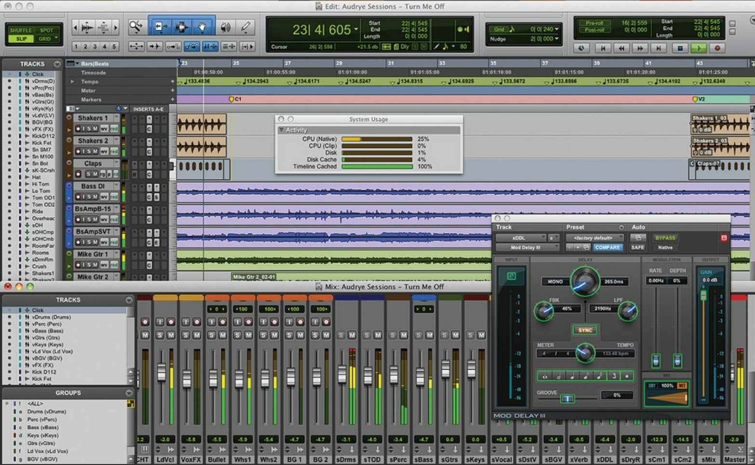Open the Nudge value dropdown

(x=557, y=39)
